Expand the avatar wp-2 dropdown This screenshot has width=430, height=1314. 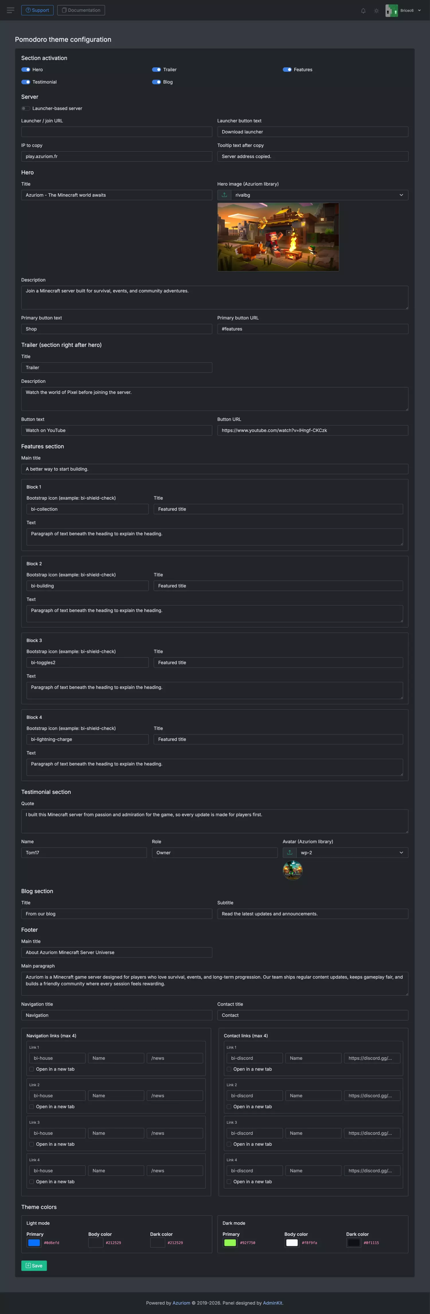[x=352, y=852]
